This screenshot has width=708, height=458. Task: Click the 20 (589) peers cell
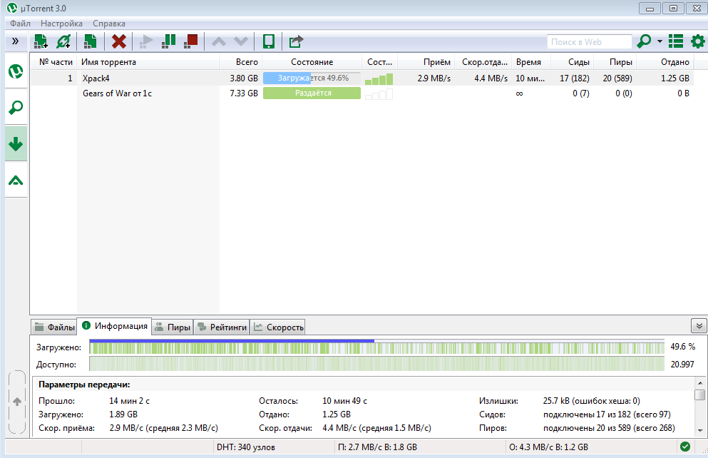(617, 78)
